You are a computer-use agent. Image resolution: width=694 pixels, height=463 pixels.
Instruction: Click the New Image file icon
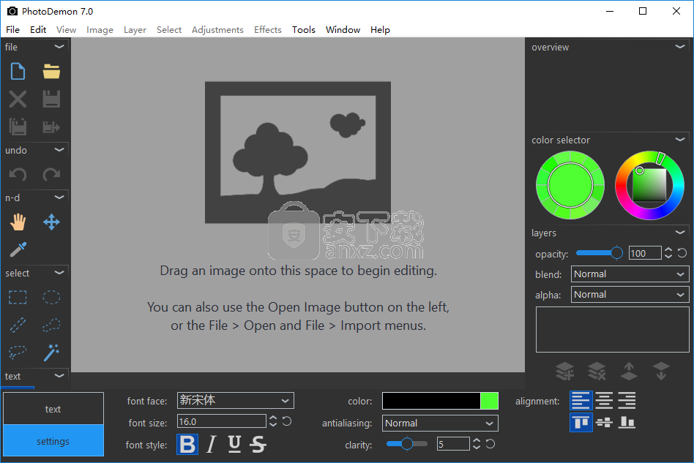click(18, 71)
